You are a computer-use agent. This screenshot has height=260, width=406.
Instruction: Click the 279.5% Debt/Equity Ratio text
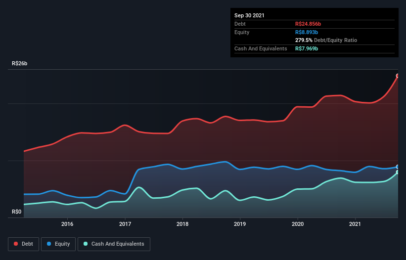click(326, 41)
